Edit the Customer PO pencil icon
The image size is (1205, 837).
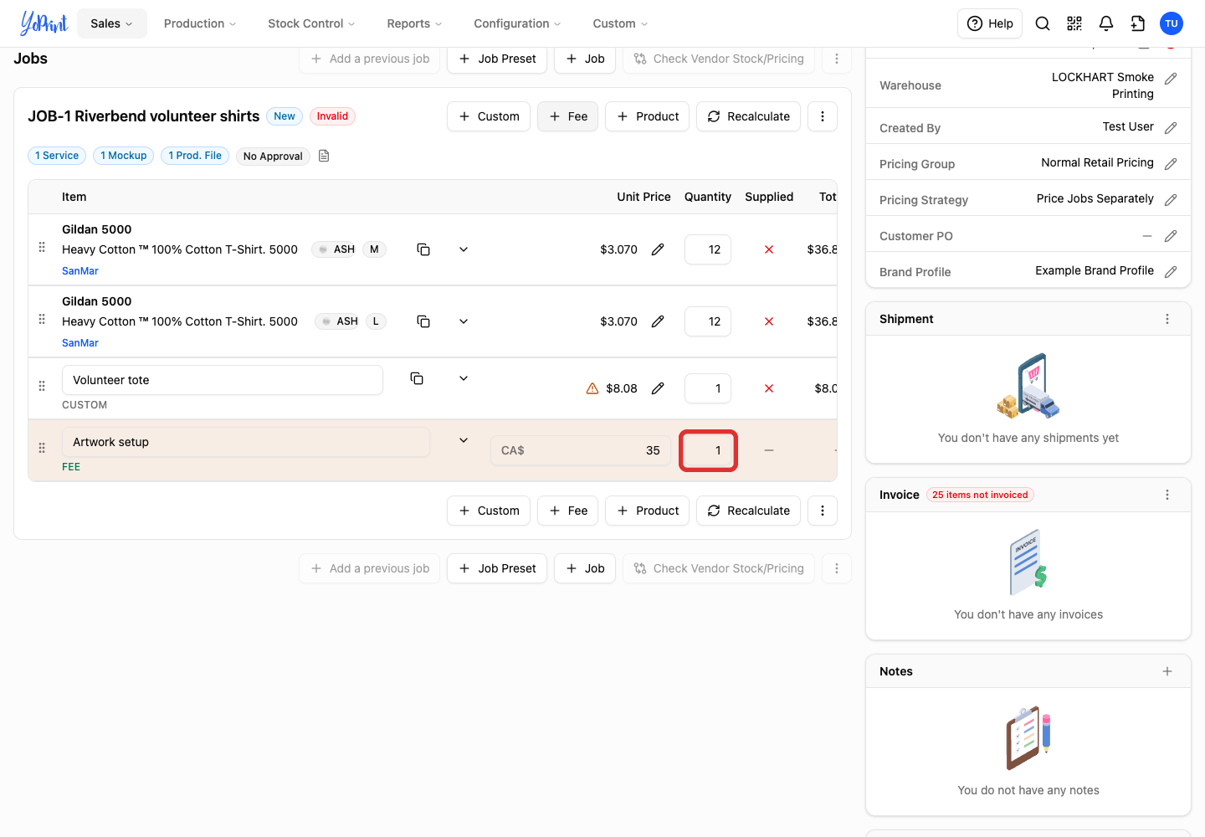[1171, 236]
